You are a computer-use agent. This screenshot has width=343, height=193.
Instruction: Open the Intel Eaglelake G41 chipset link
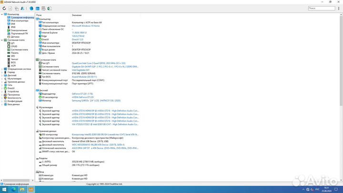tap(81, 70)
